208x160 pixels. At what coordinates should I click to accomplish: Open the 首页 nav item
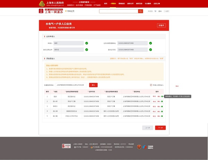pos(106,3)
